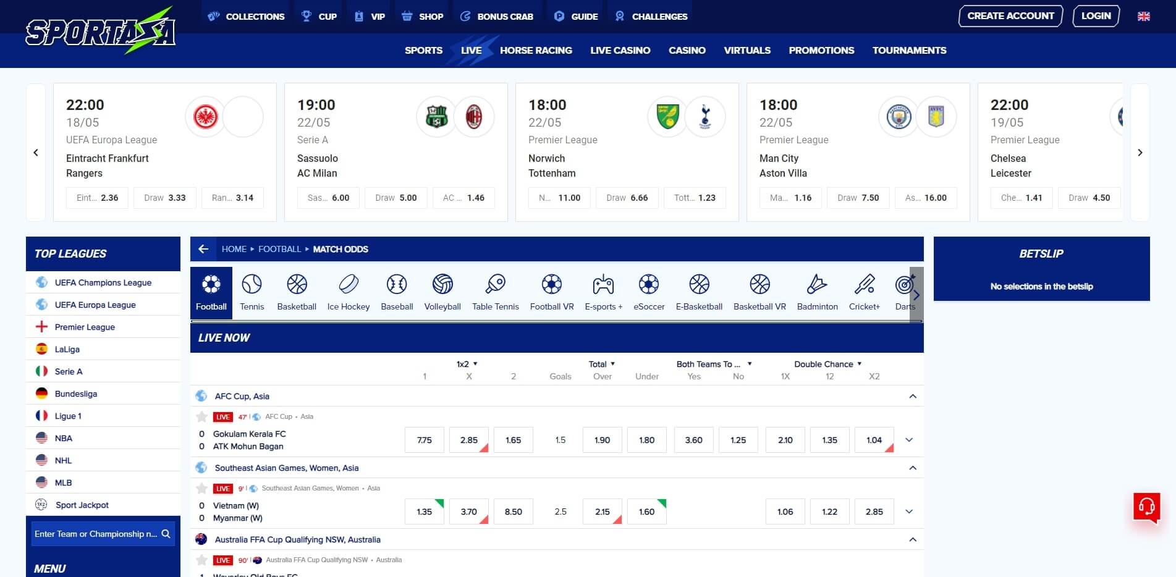
Task: Select the Tennis sport icon
Action: [x=252, y=285]
